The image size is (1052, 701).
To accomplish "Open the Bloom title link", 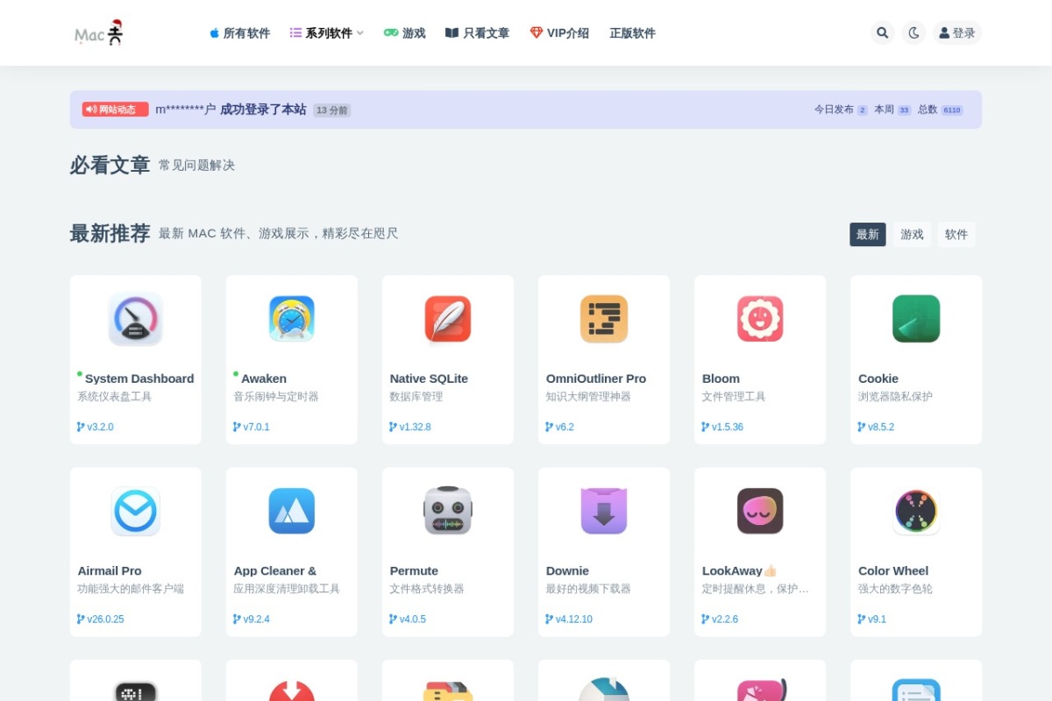I will pyautogui.click(x=721, y=379).
